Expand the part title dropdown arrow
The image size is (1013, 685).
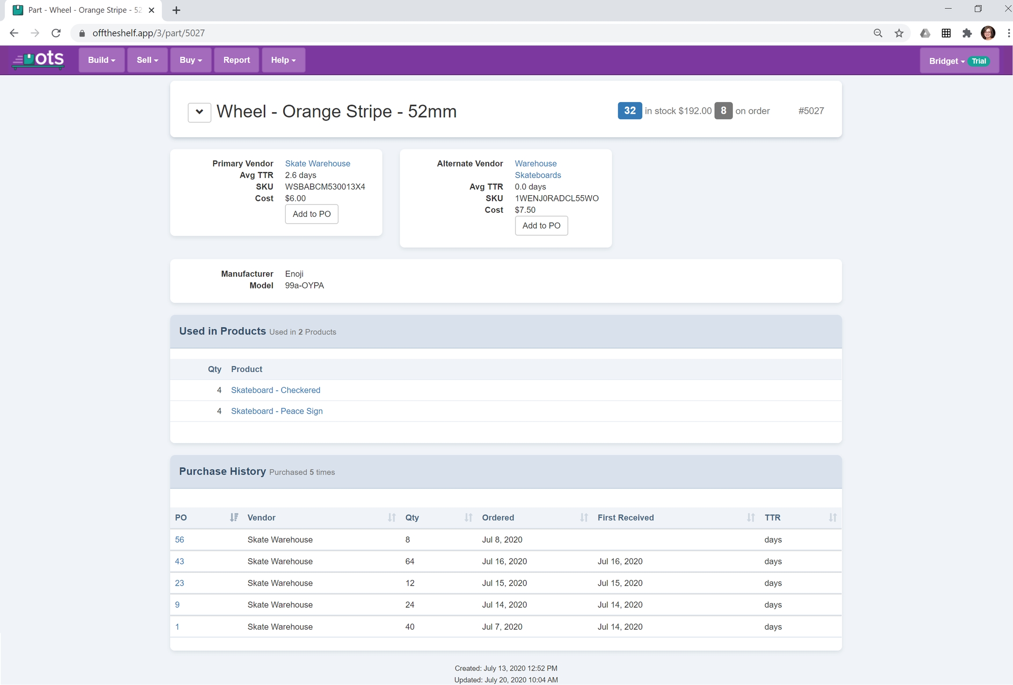pyautogui.click(x=199, y=112)
